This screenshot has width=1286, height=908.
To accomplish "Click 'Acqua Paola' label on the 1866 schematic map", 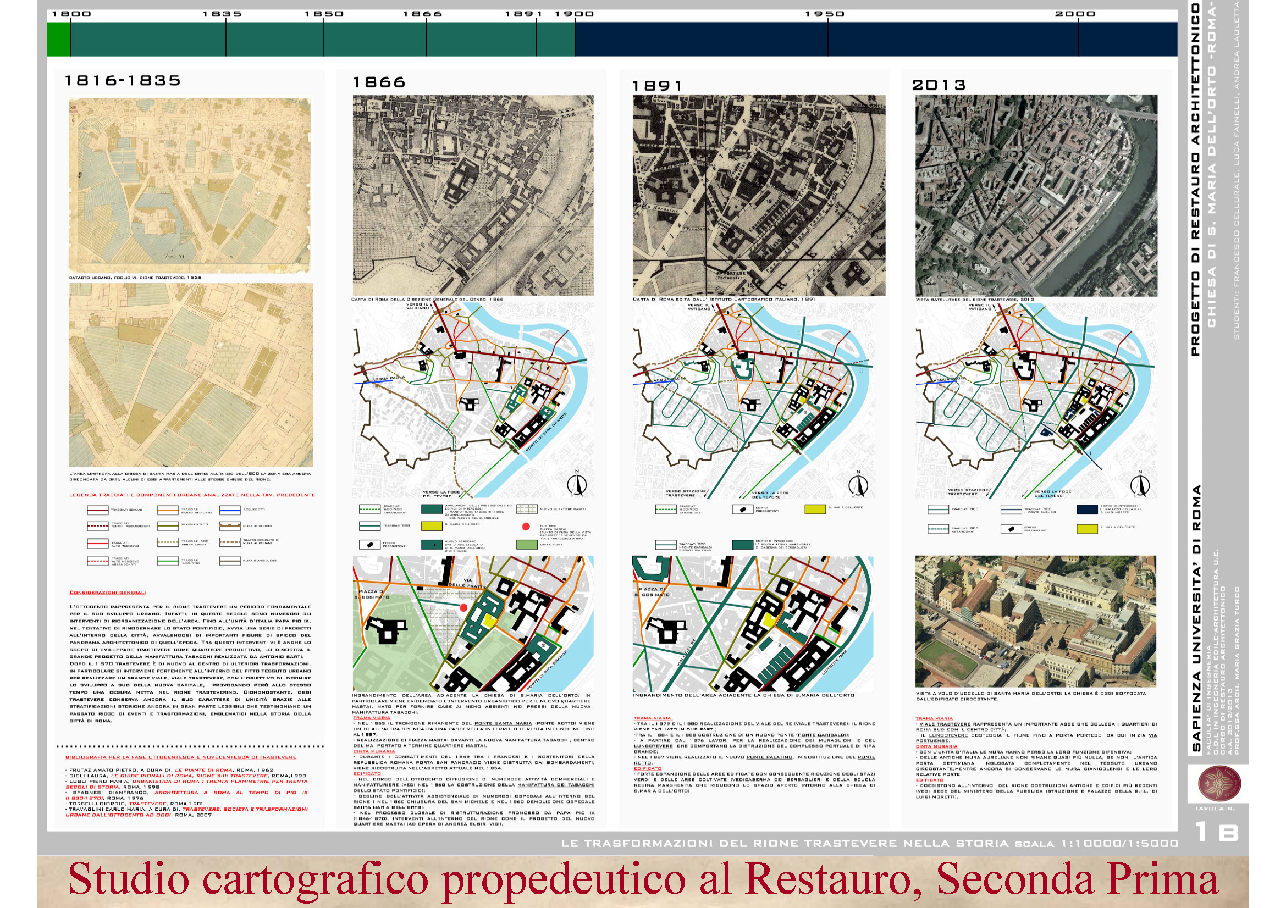I will (388, 379).
